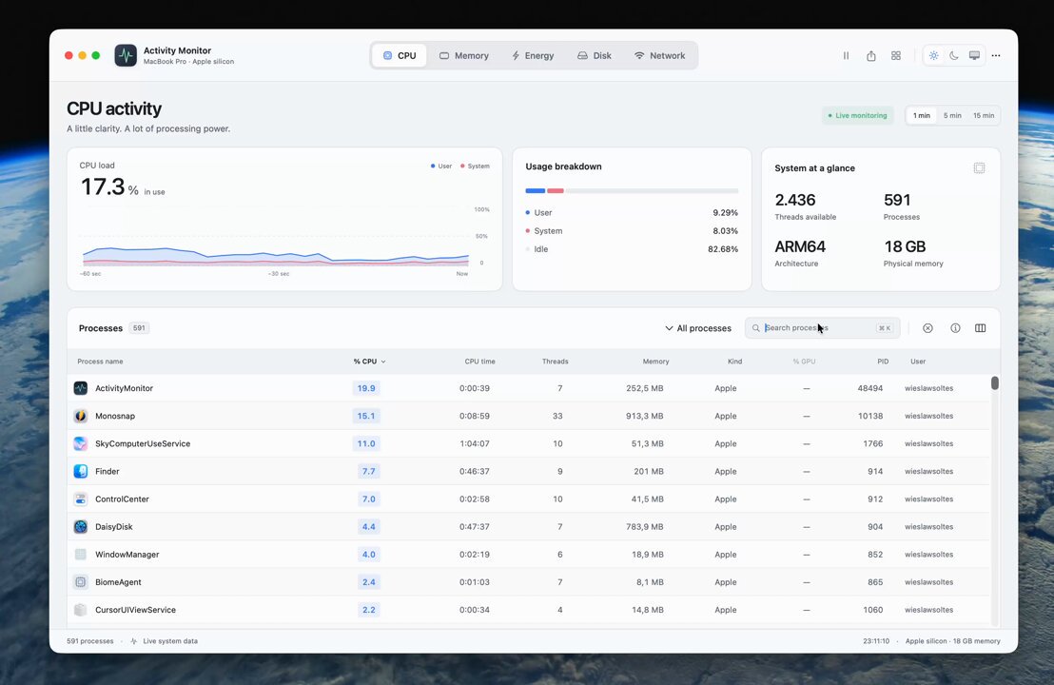Click the Finder process icon
The height and width of the screenshot is (685, 1054).
coord(81,471)
